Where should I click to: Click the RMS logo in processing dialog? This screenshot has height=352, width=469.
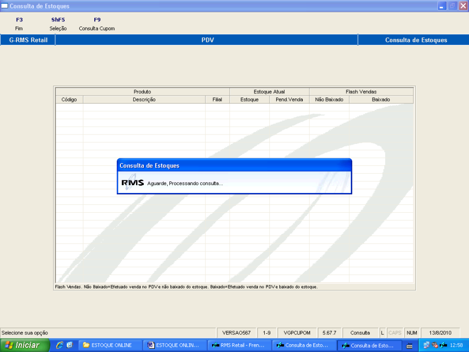pyautogui.click(x=132, y=183)
